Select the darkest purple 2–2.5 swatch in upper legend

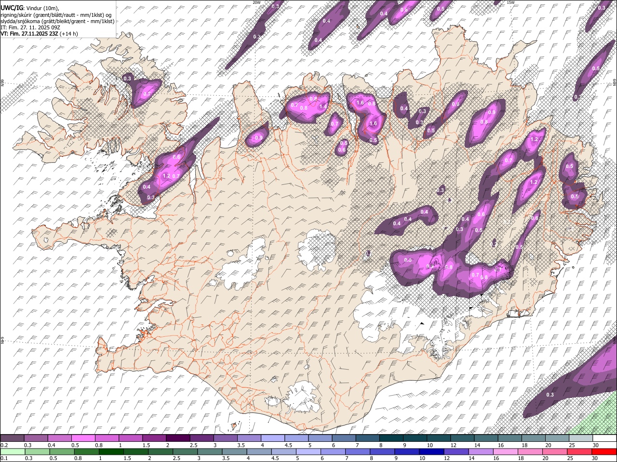coord(178,438)
